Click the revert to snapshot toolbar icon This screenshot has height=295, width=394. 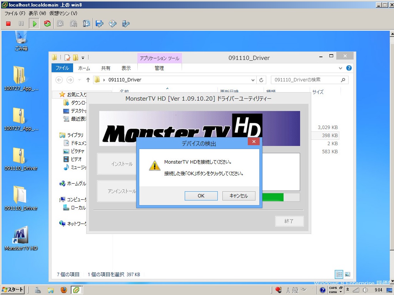[73, 23]
